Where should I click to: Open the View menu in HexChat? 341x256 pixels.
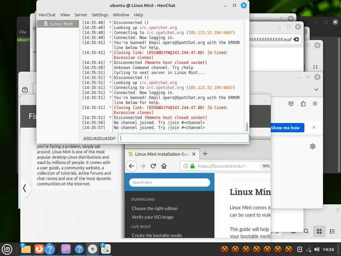(x=65, y=15)
